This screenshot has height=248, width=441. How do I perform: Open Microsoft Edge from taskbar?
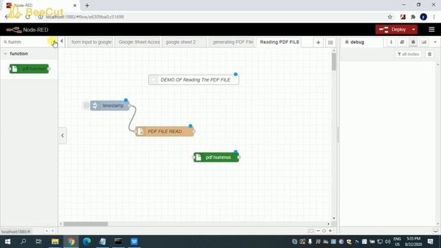click(87, 242)
